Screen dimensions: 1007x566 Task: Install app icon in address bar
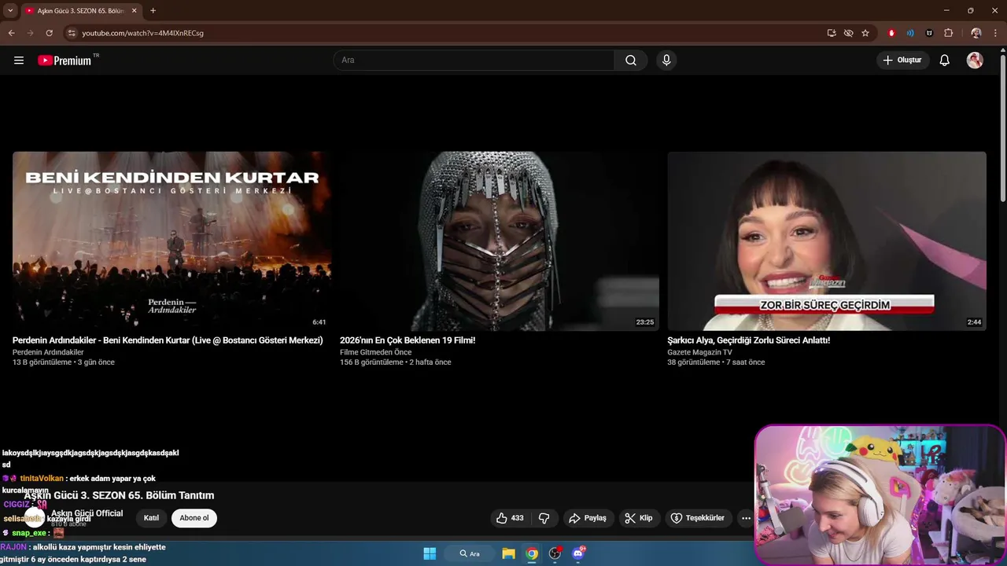point(832,33)
